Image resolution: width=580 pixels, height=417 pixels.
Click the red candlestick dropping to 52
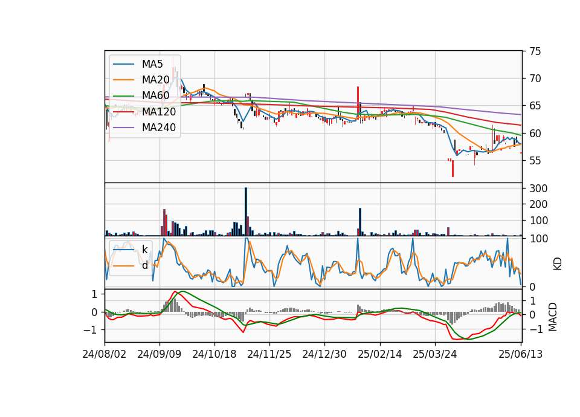click(x=453, y=169)
